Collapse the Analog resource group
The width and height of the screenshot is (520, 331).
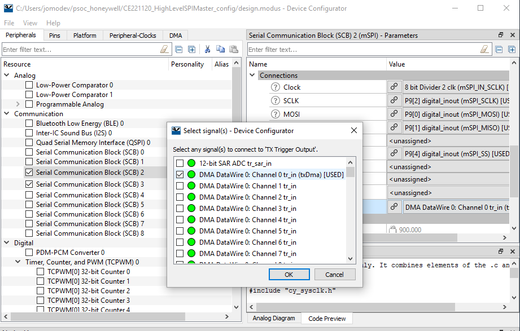click(x=7, y=75)
